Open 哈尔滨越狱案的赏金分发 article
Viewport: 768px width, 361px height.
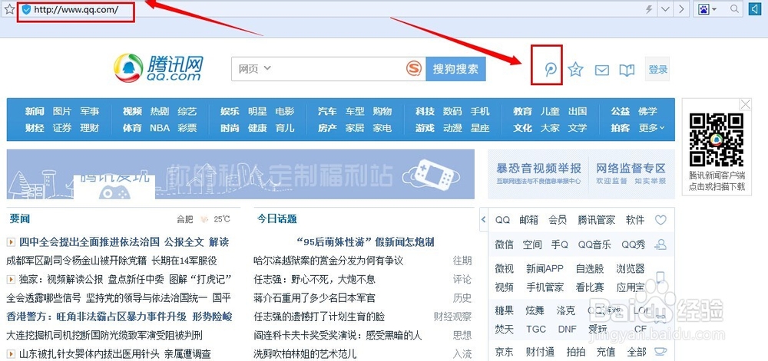point(329,261)
